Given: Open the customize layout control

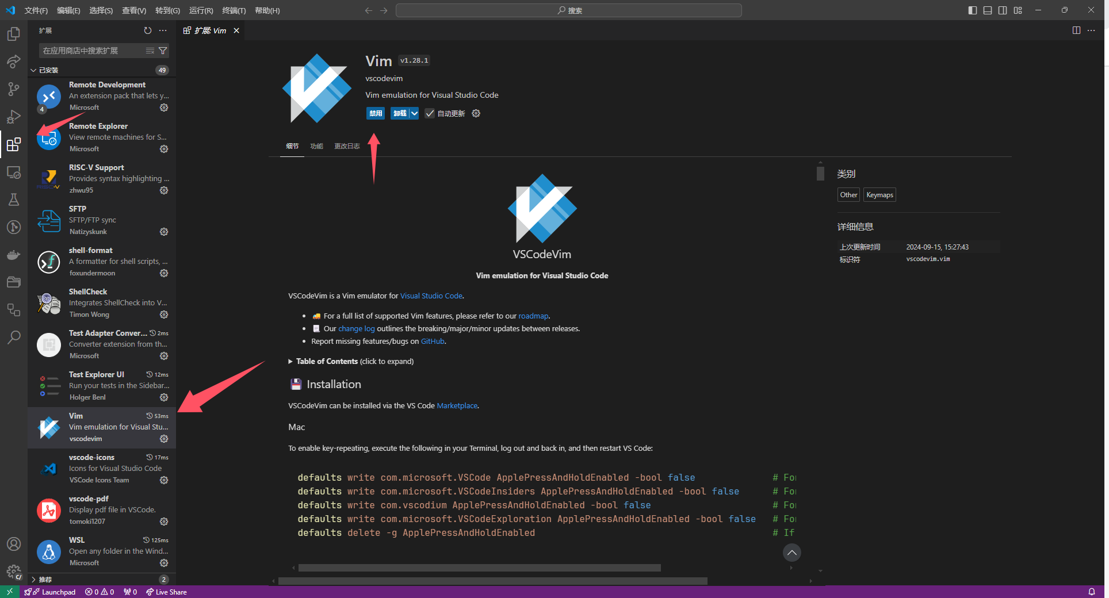Looking at the screenshot, I should point(1018,10).
